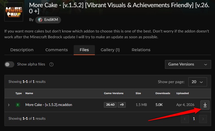The image size is (215, 131).
Task: Click the 1.5 MB size value
Action: click(141, 105)
